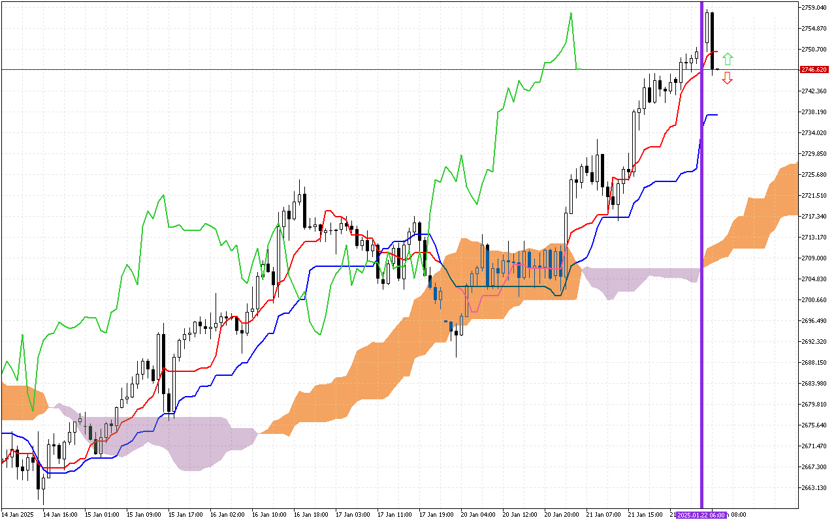The image size is (836, 522).
Task: Select the purple vertical line on the chart
Action: 702,254
